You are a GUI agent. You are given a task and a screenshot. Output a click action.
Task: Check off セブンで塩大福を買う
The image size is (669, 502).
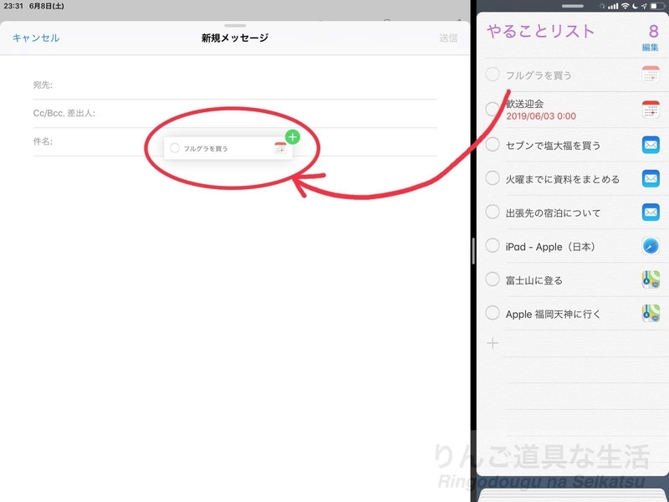coord(492,144)
